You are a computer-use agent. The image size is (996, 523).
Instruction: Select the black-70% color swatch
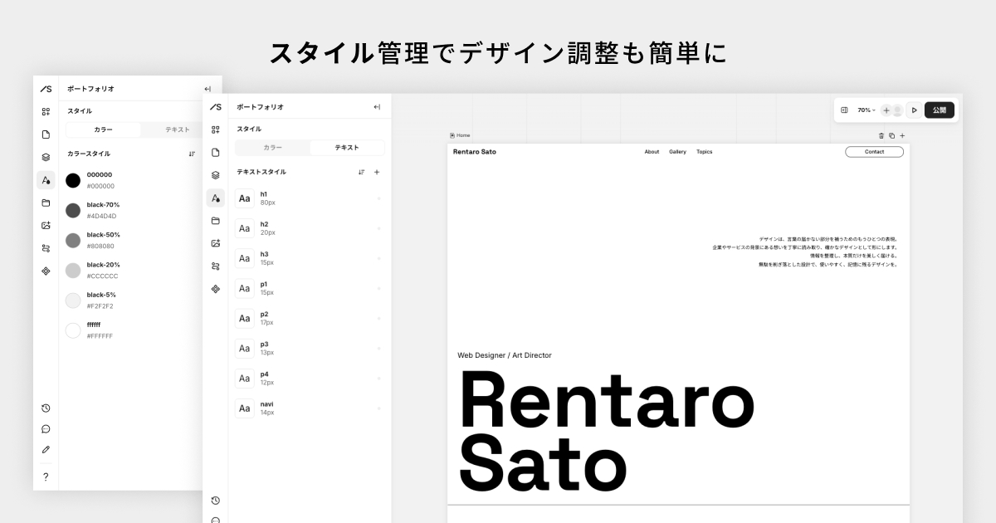pos(73,210)
